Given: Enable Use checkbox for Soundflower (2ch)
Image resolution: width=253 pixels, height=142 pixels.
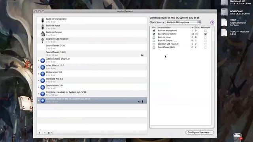Looking at the screenshot, I should click(154, 47).
